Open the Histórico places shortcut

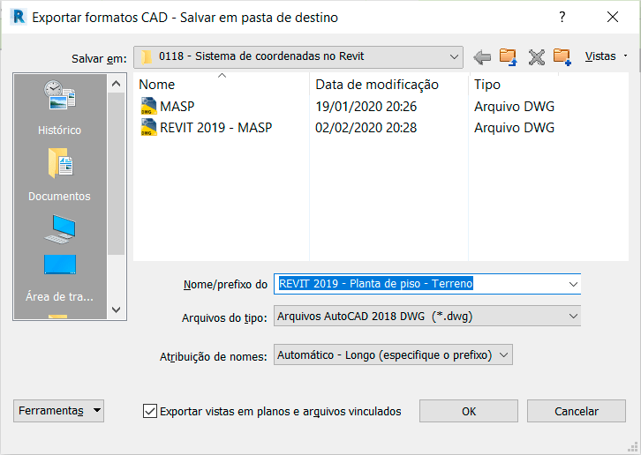click(x=60, y=108)
